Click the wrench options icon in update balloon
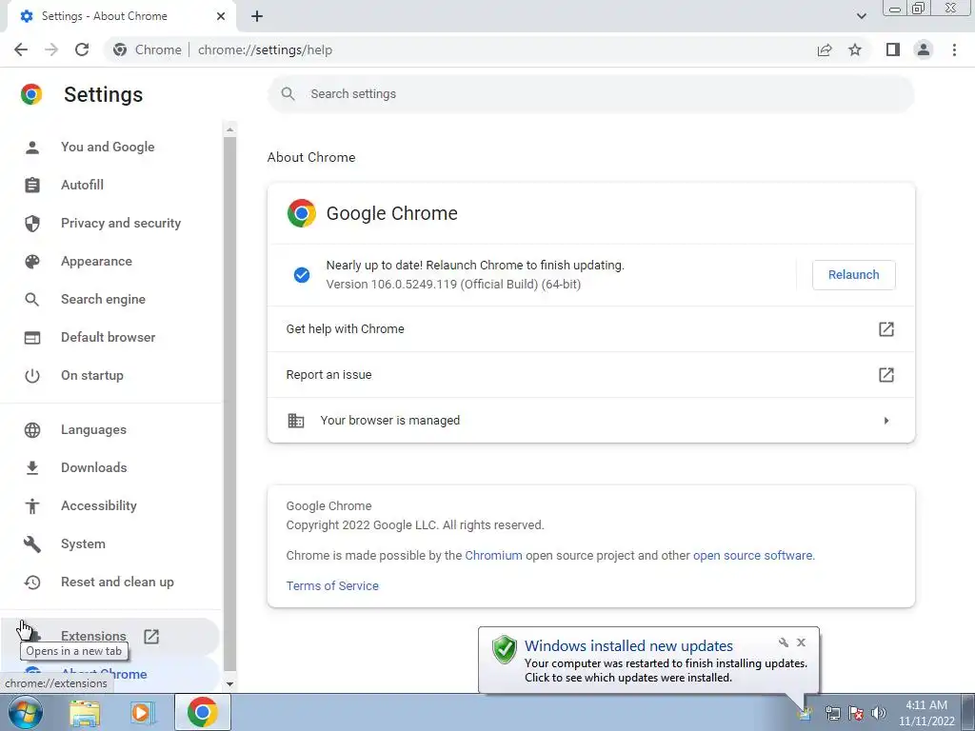The image size is (975, 731). point(784,642)
